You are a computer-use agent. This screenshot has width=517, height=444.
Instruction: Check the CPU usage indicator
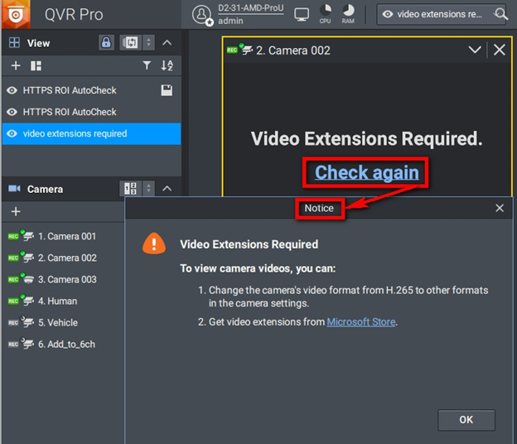pos(326,13)
